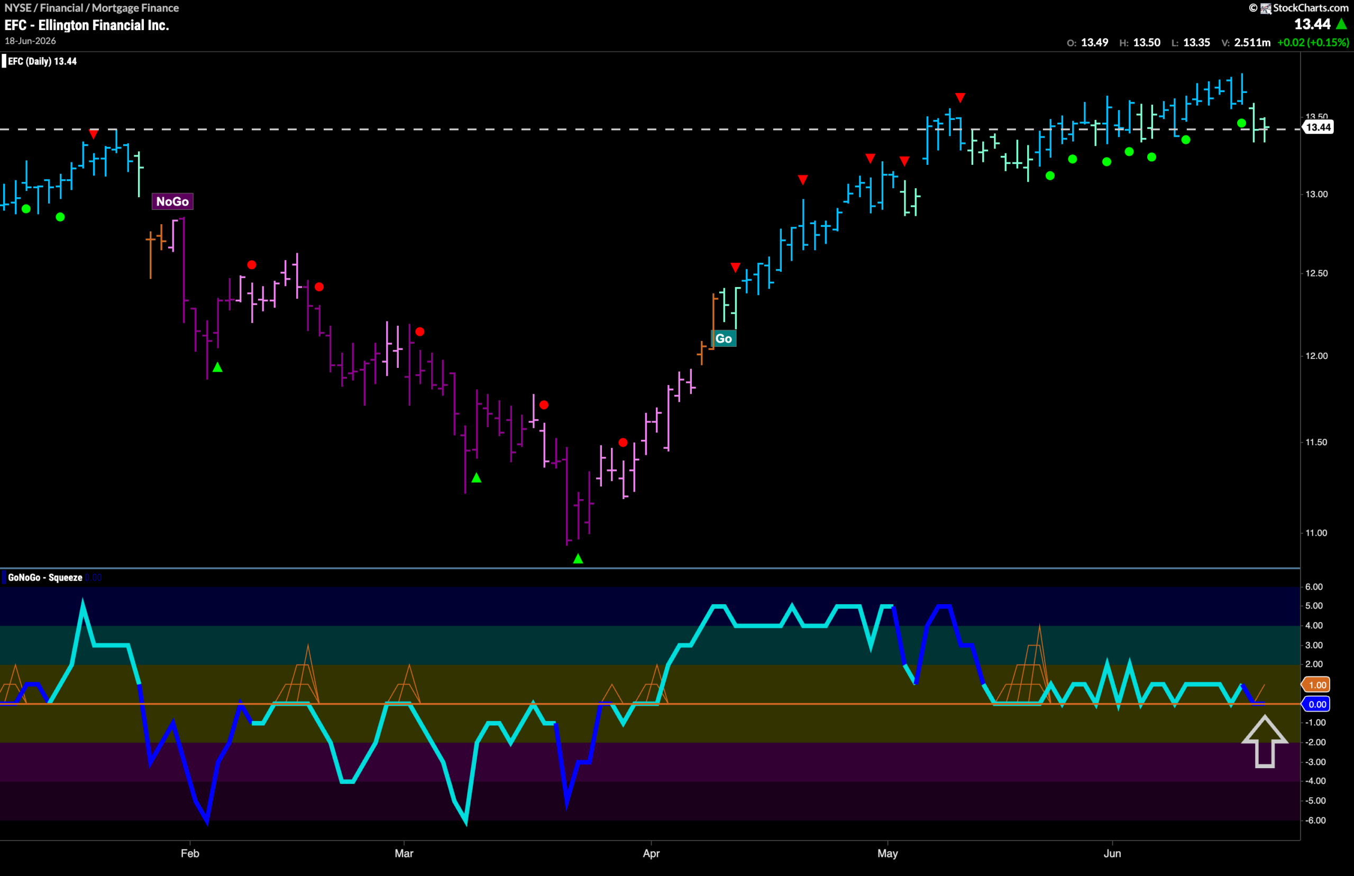Screen dimensions: 1354x876
Task: Click the 'GoNoGo - Squeeze' indicator label
Action: (45, 577)
